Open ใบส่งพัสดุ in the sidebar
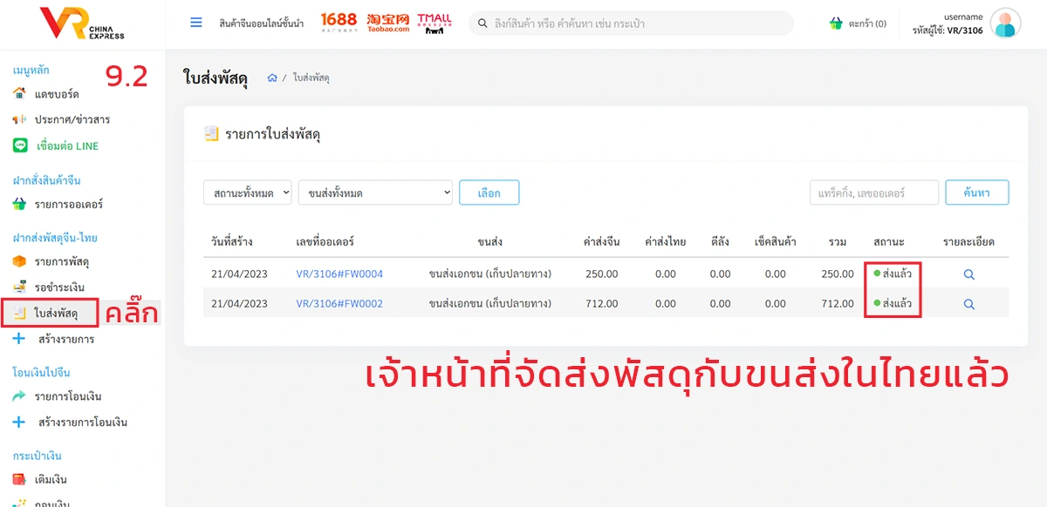The width and height of the screenshot is (1047, 507). click(57, 313)
